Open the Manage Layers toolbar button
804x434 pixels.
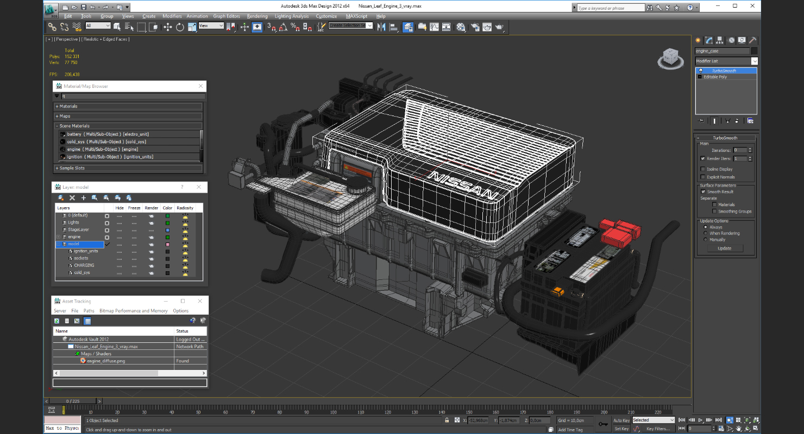(408, 27)
